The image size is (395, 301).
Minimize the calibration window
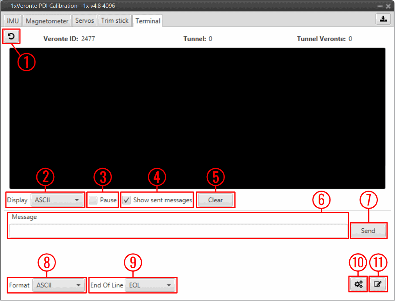click(380, 6)
